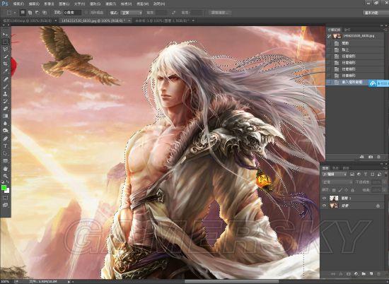Switch to the 路径 (Paths) tab
The image size is (389, 284).
click(346, 168)
